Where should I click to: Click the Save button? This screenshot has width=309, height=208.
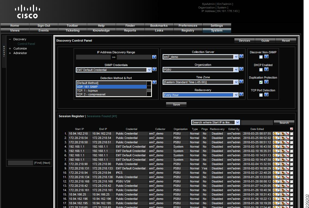pyautogui.click(x=176, y=104)
